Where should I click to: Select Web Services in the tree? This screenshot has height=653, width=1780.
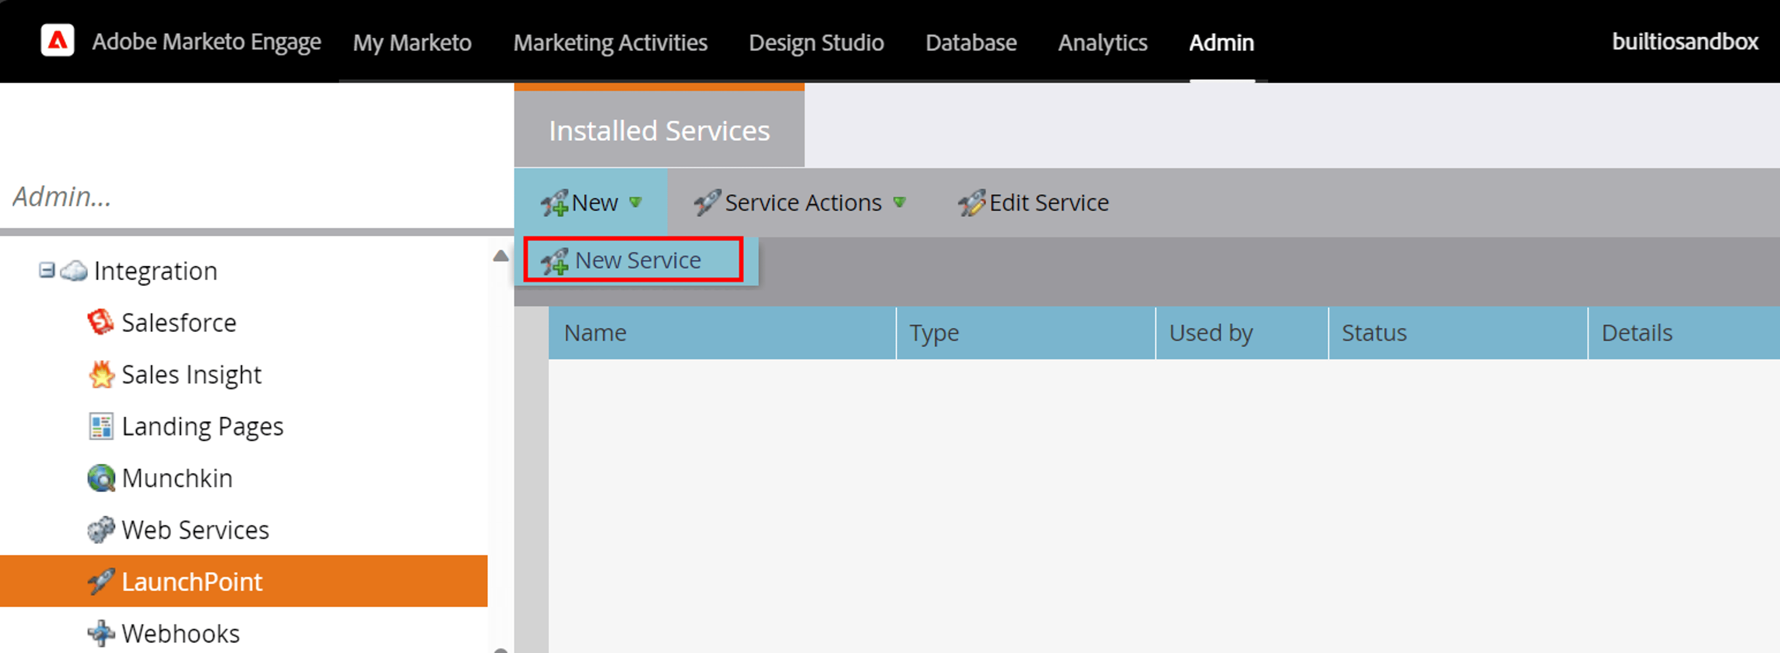tap(195, 529)
